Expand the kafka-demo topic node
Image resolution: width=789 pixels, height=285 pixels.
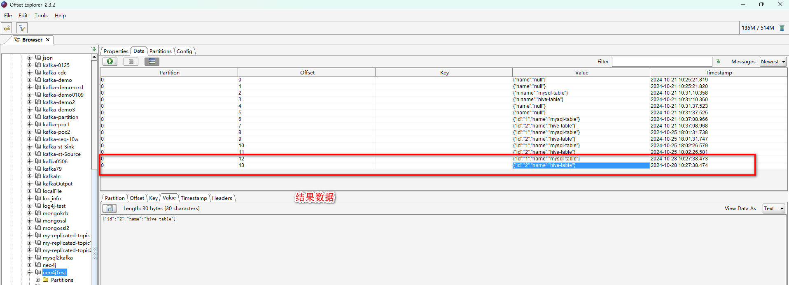pyautogui.click(x=30, y=80)
